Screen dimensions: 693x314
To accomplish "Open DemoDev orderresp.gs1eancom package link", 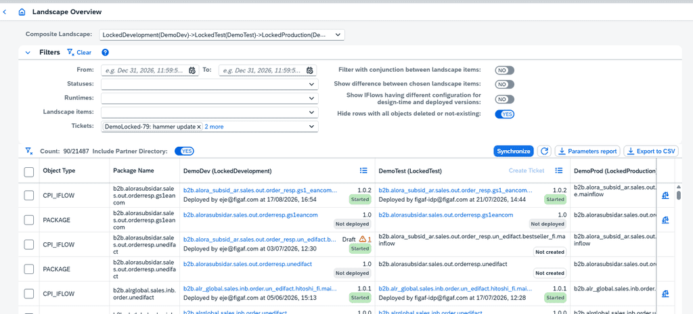I will click(x=250, y=215).
